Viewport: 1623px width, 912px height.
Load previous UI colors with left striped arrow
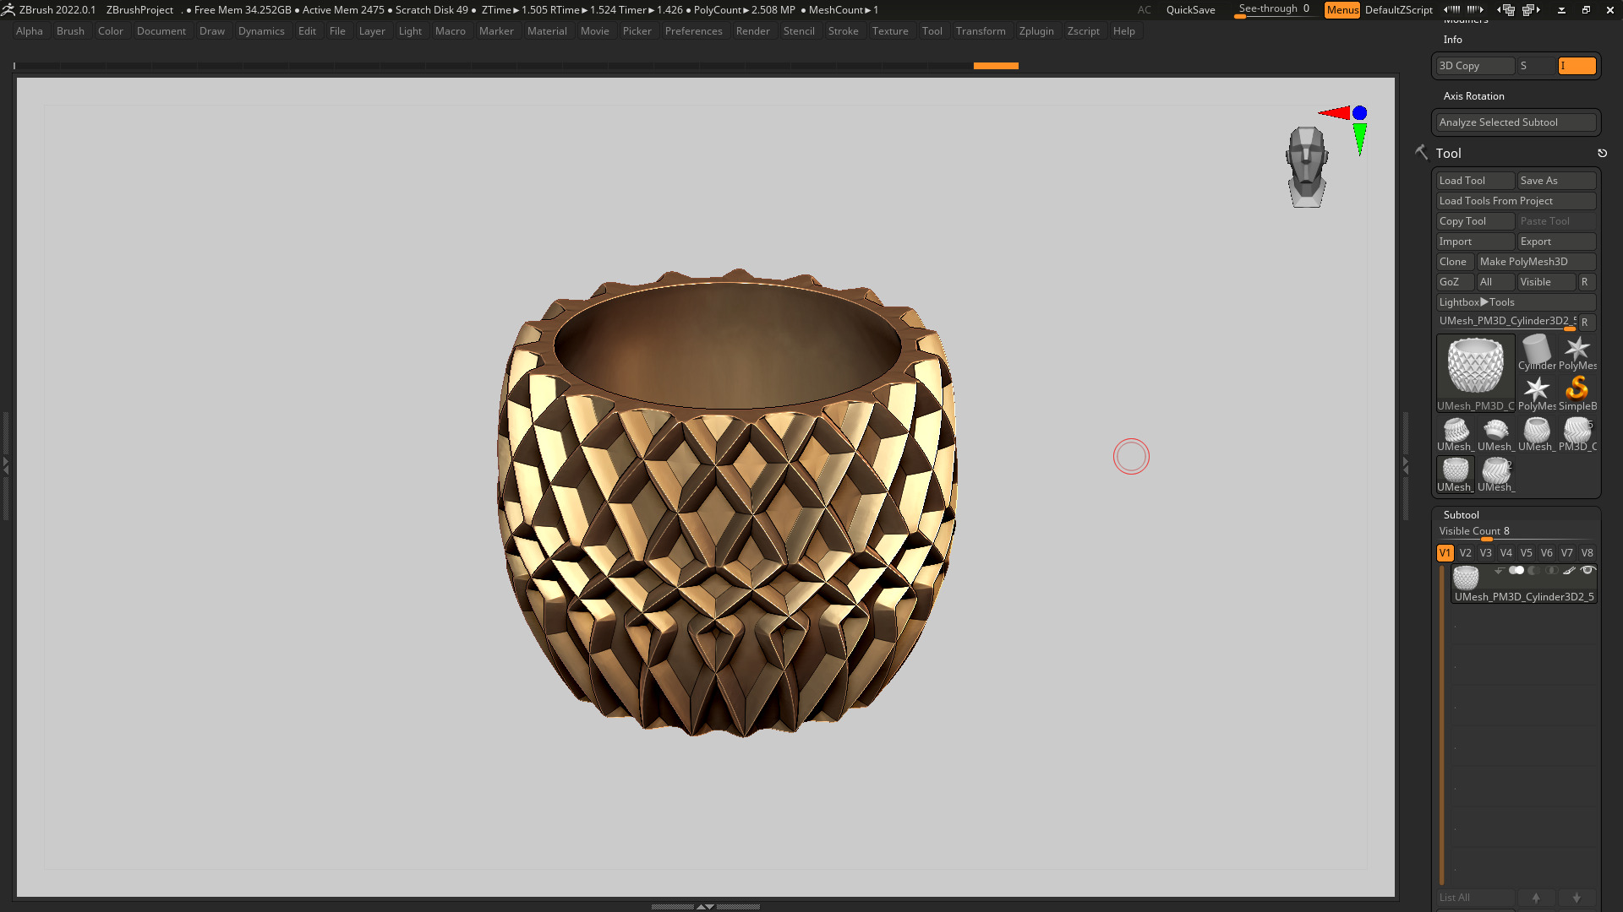[1451, 9]
